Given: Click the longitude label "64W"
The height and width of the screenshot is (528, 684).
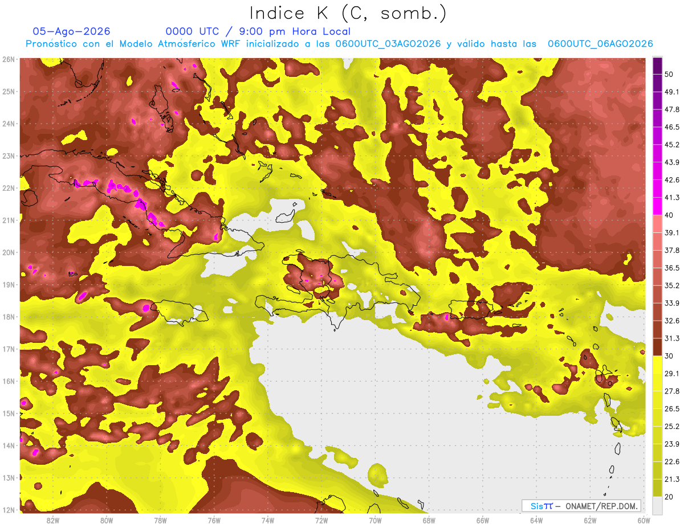Looking at the screenshot, I should [536, 521].
